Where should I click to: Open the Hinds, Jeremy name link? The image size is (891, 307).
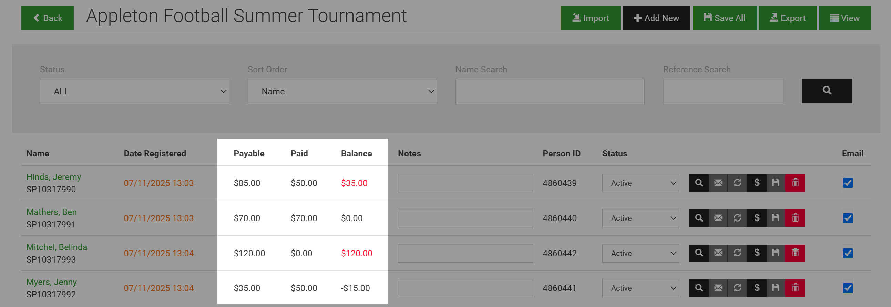pos(54,177)
